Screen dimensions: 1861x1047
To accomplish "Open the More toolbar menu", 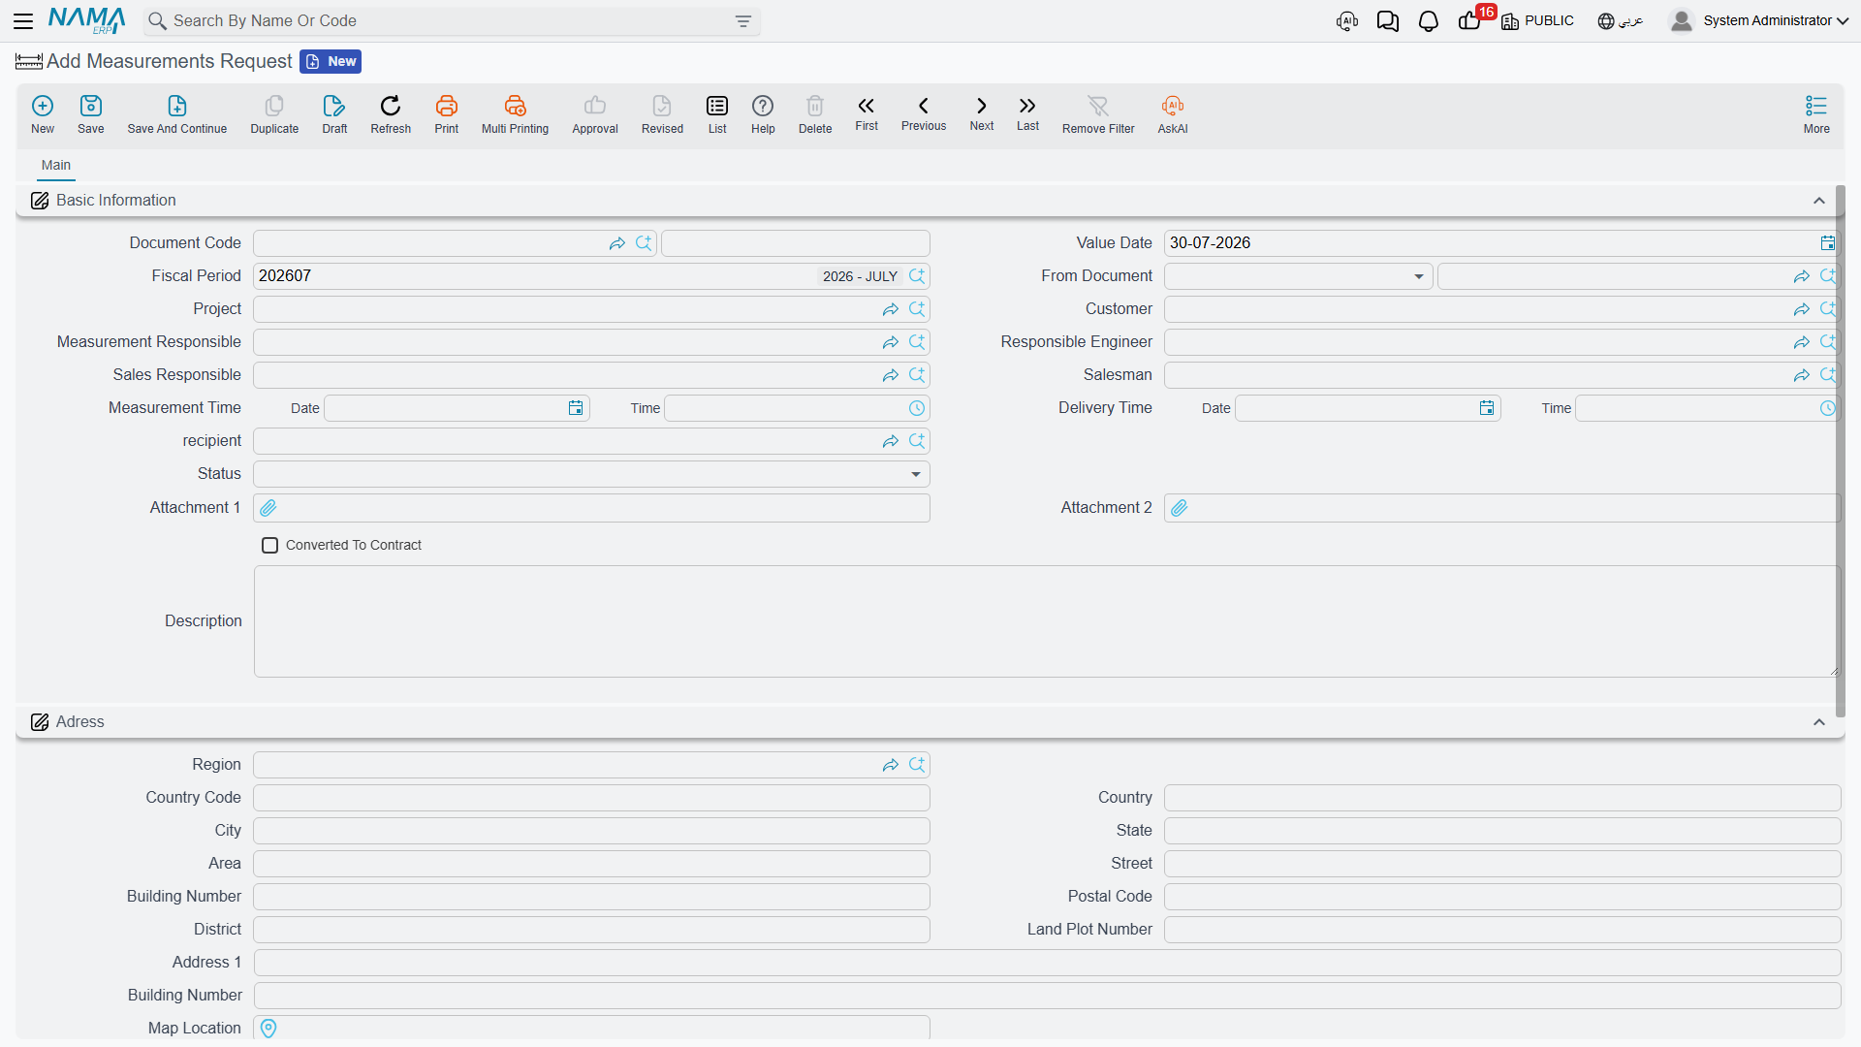I will pos(1816,113).
